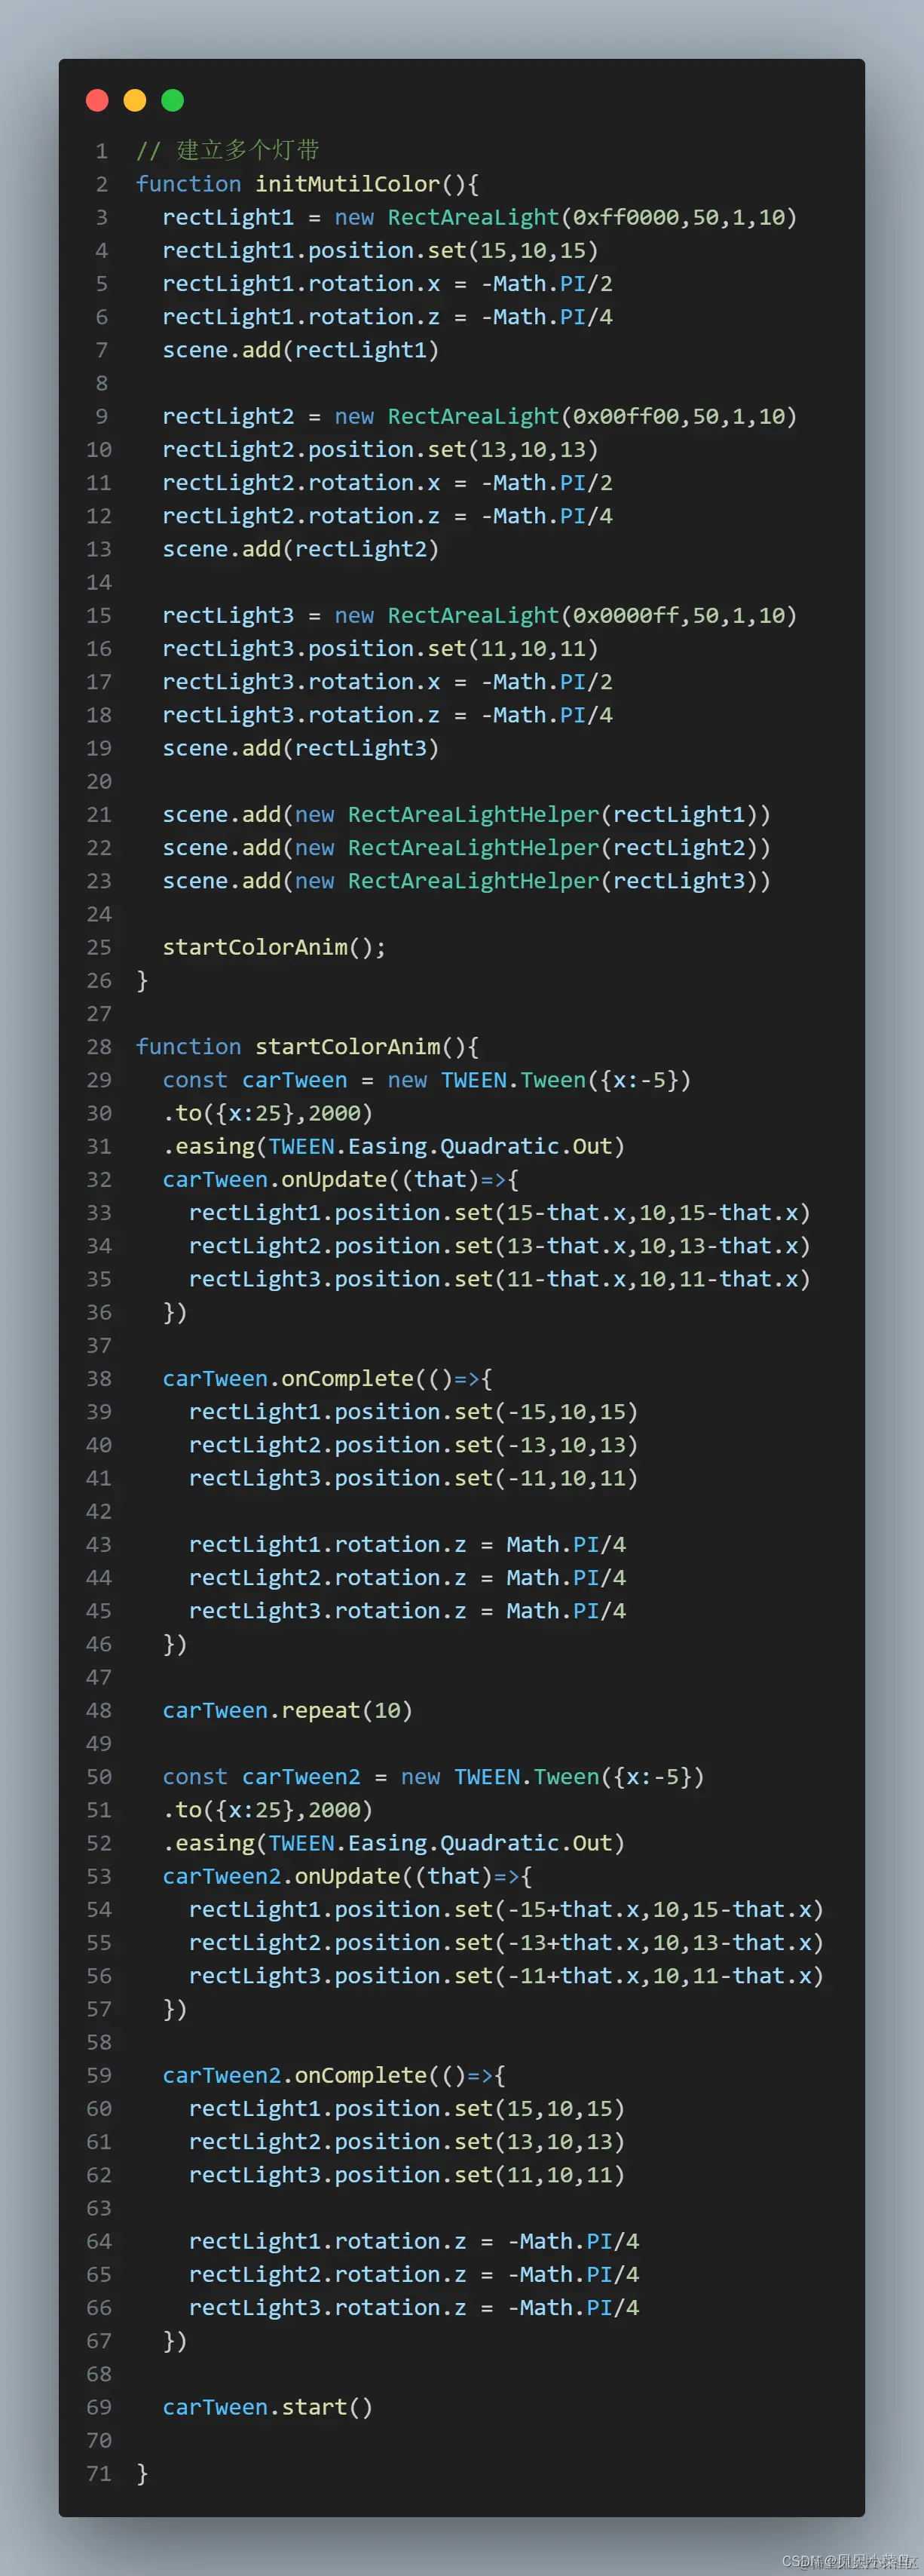924x2576 pixels.
Task: Click the set(13-that.x,10,13-that.x) line
Action: (500, 1246)
